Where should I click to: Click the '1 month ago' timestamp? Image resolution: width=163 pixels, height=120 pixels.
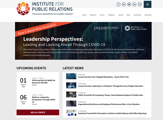82,111
